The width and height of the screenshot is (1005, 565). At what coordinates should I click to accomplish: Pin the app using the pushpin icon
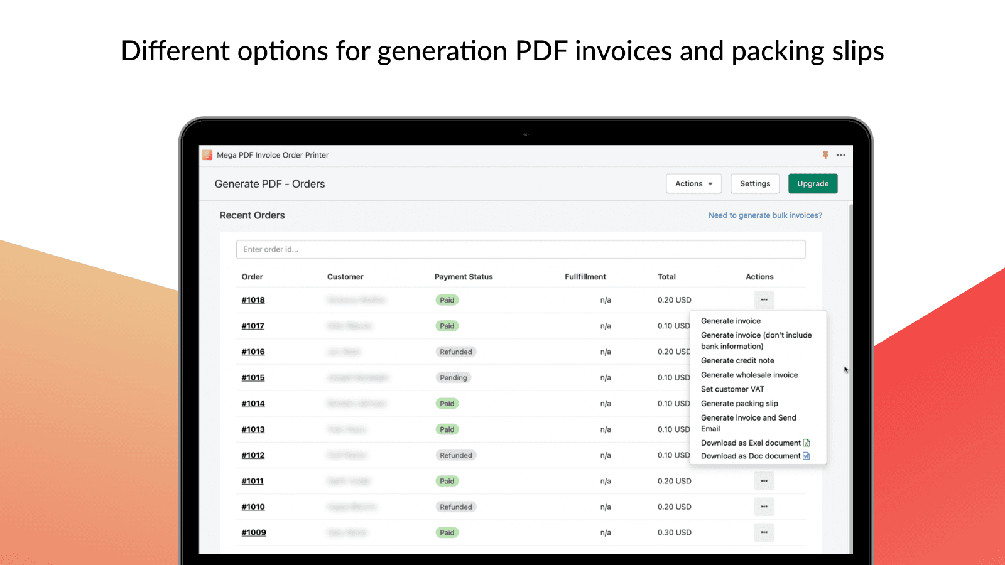pos(826,154)
